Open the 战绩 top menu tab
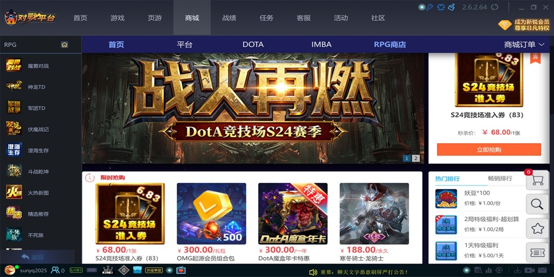Screen dimensions: 554x277 pyautogui.click(x=229, y=18)
